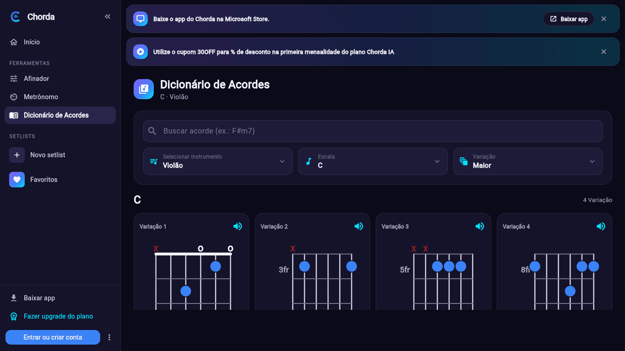This screenshot has width=625, height=351.
Task: Click the search magnifier icon
Action: point(153,131)
